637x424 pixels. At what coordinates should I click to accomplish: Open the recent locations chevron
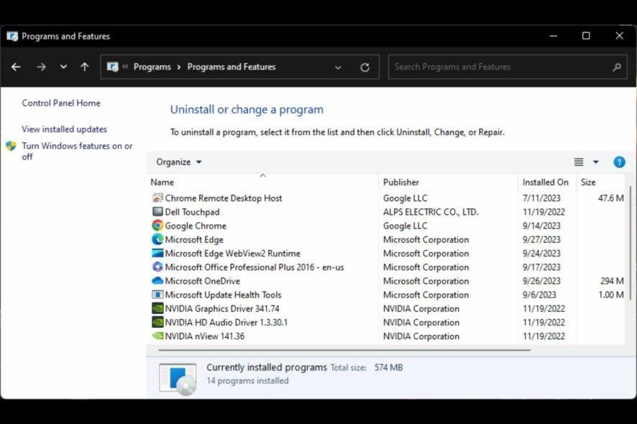63,67
